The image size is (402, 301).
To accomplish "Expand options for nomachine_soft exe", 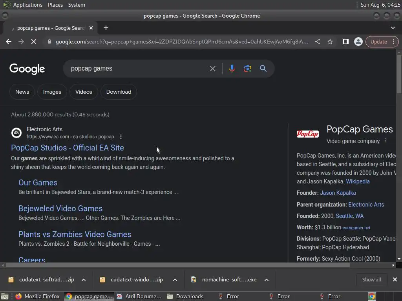I will (x=267, y=280).
